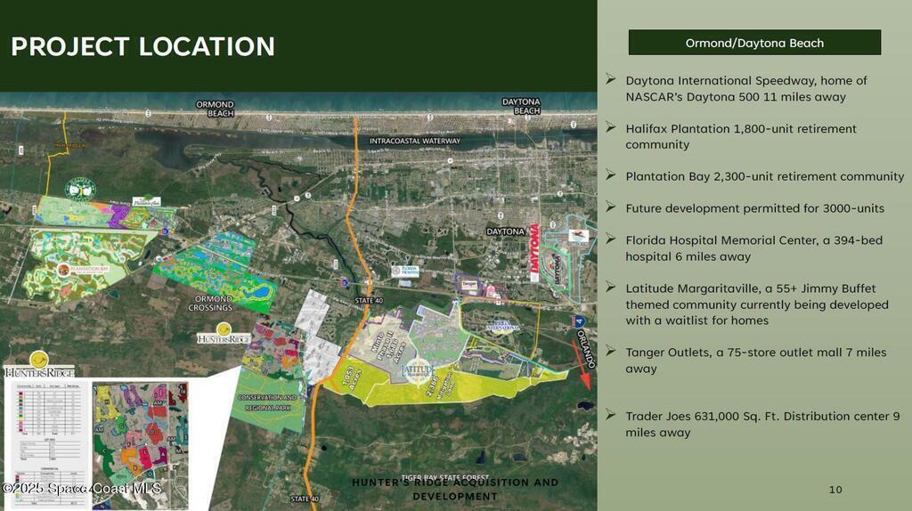Click the Ormond Crossings label on map
This screenshot has height=511, width=912.
click(x=210, y=304)
